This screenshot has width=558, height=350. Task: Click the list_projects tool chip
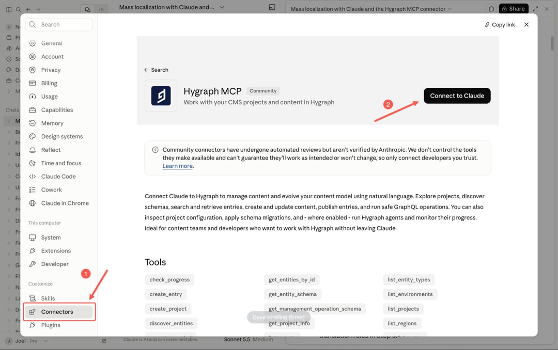coord(403,309)
